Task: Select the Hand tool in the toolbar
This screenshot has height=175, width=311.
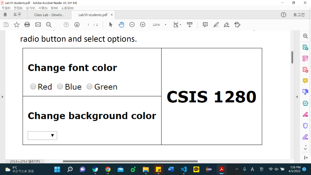Action: (121, 25)
